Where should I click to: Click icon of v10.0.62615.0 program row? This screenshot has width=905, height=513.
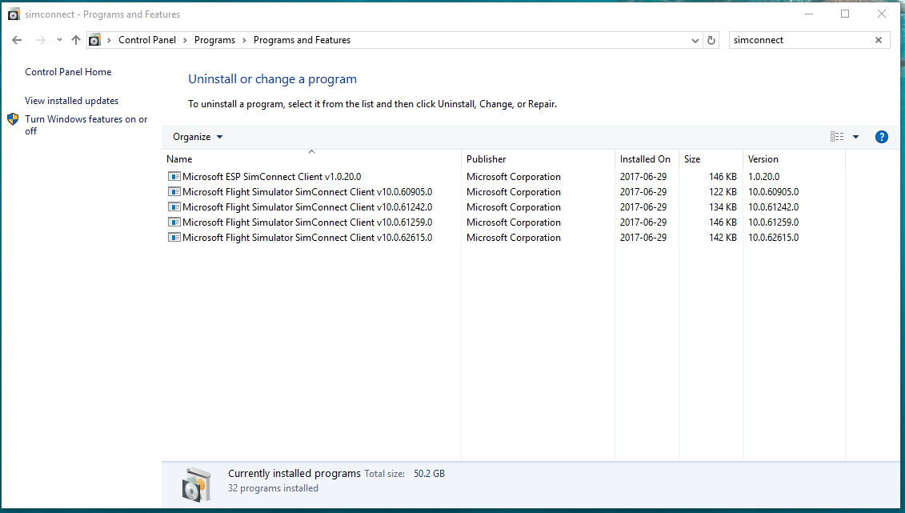(x=174, y=237)
